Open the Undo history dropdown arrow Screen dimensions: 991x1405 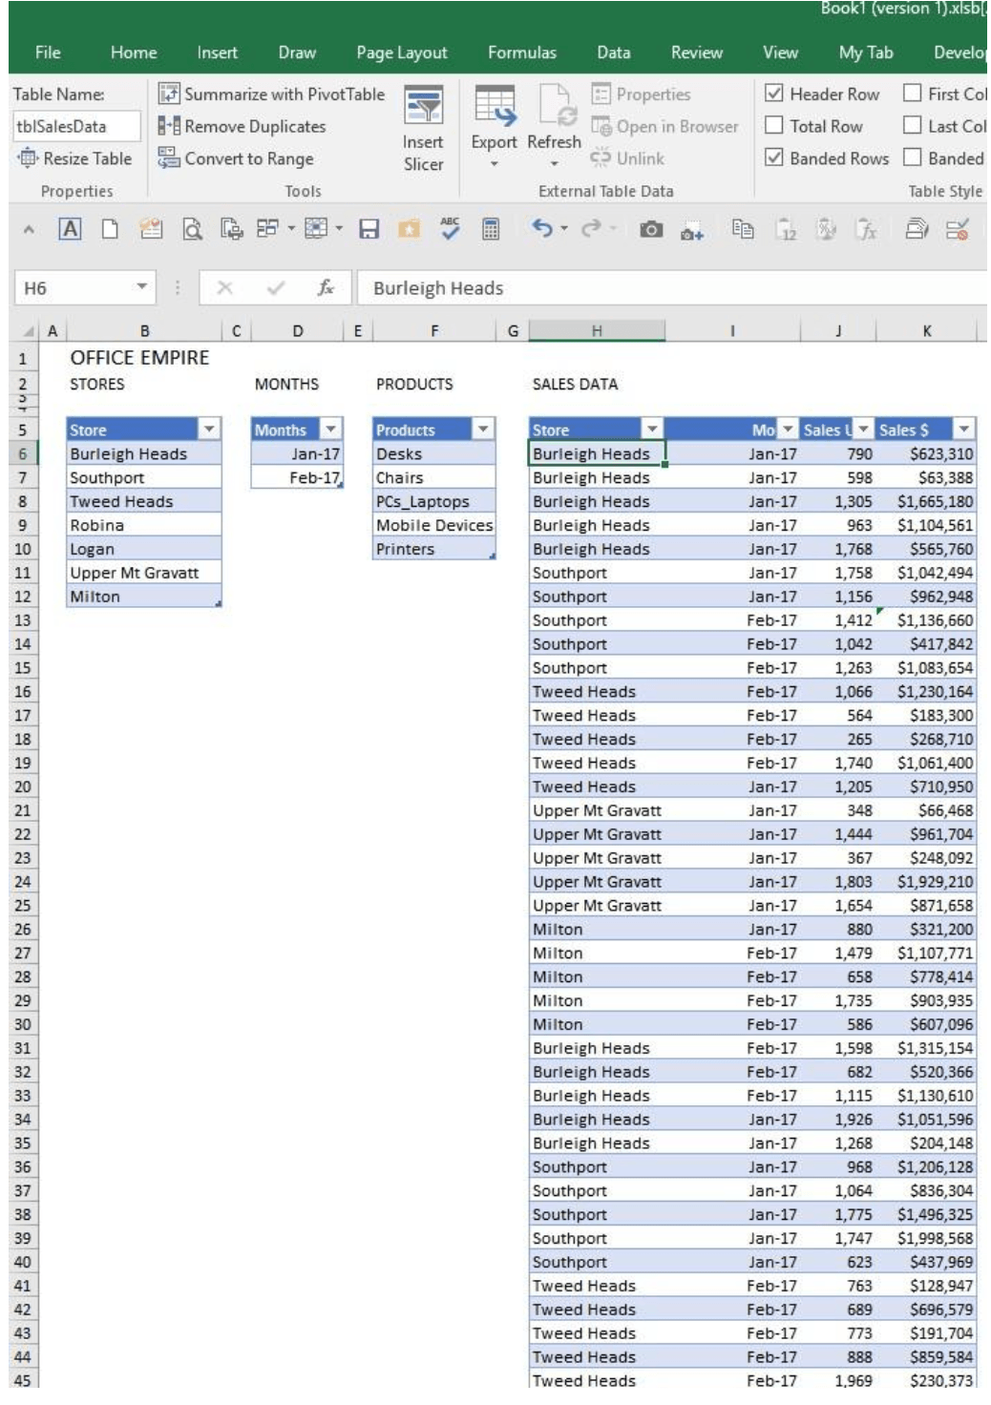click(x=564, y=229)
